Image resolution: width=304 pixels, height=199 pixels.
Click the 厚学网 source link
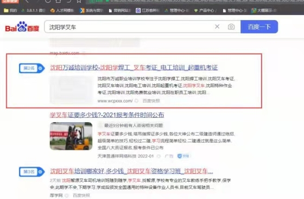pyautogui.click(x=56, y=196)
